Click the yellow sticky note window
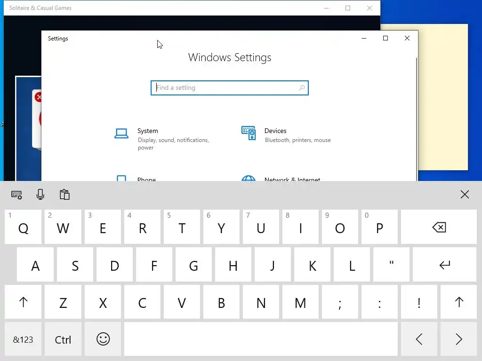 (443, 97)
